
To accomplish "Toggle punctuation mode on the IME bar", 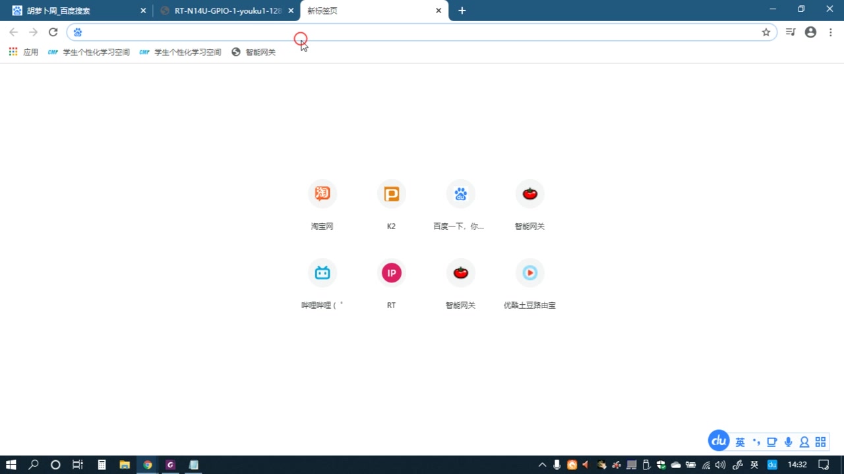I will pos(756,442).
